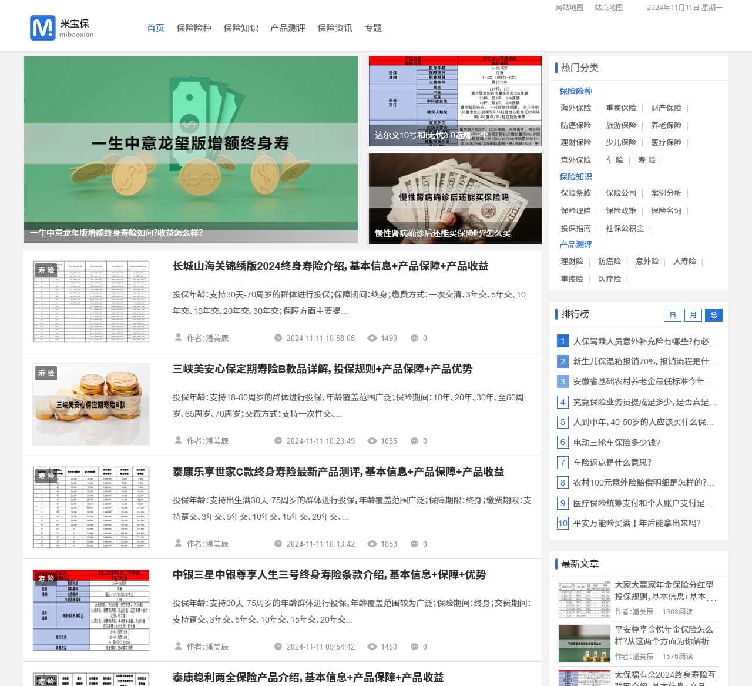Open ranked item 新生儿保温箱报销70%
Image resolution: width=752 pixels, height=686 pixels.
pos(644,362)
